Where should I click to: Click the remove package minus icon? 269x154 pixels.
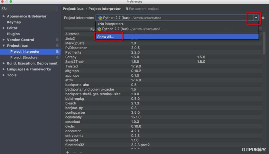pos(74,152)
